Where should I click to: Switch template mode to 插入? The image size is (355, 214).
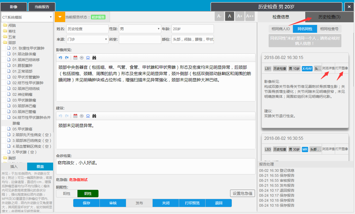tap(14, 167)
